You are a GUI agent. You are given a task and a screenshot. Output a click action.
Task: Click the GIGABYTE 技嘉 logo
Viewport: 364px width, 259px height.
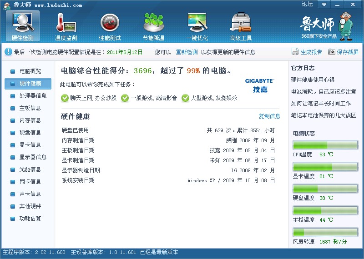pos(260,85)
